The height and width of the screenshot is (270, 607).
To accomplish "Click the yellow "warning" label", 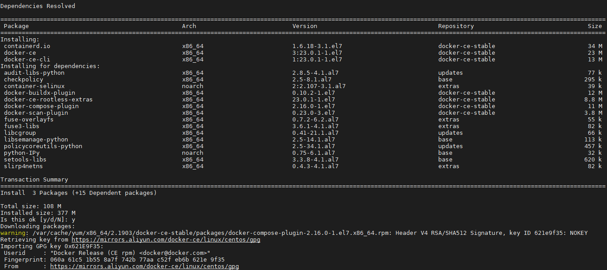I will tap(12, 233).
